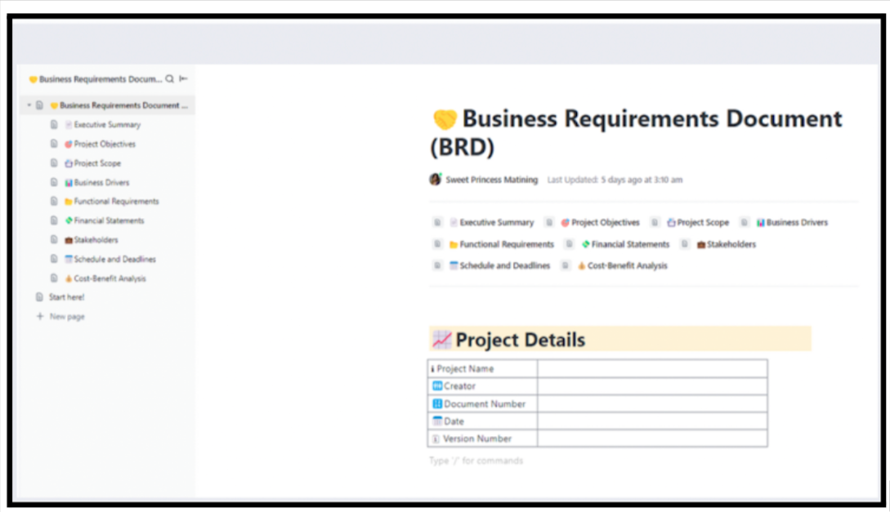This screenshot has width=890, height=512.
Task: Click Sweet Princess Matining's avatar
Action: point(434,179)
